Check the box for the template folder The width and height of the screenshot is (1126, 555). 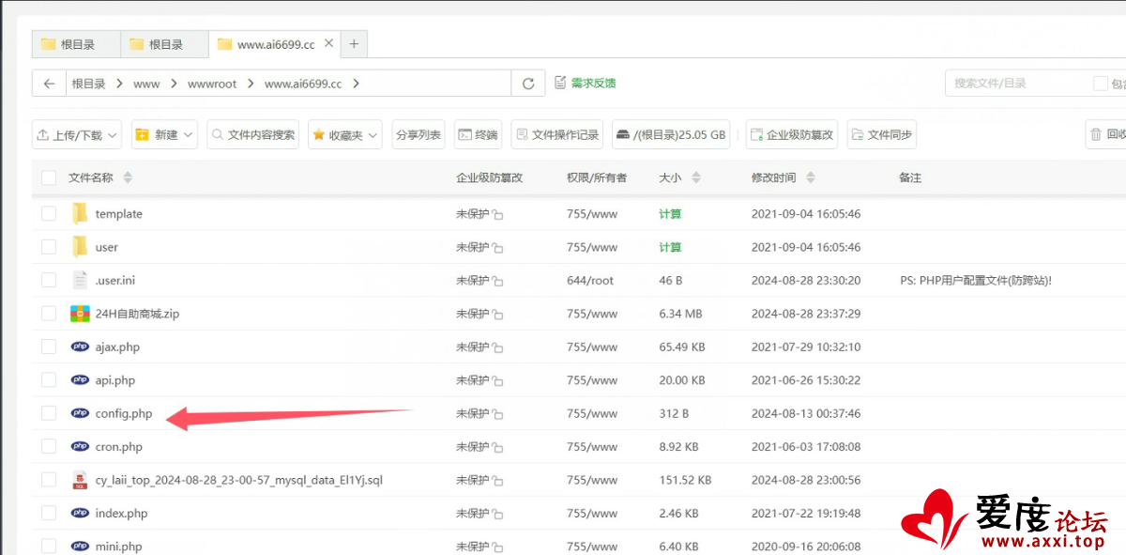click(x=49, y=214)
